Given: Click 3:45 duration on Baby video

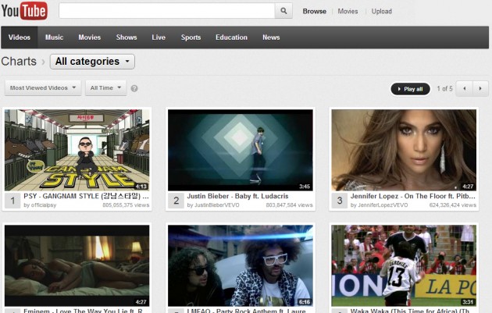Looking at the screenshot, I should click(x=305, y=187).
